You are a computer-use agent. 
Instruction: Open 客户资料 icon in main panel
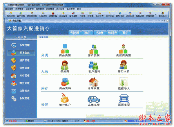point(94,67)
